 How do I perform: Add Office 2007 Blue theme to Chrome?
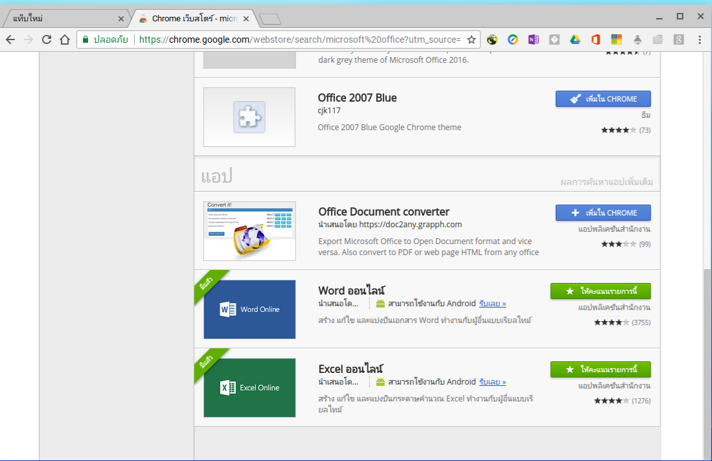tap(603, 99)
